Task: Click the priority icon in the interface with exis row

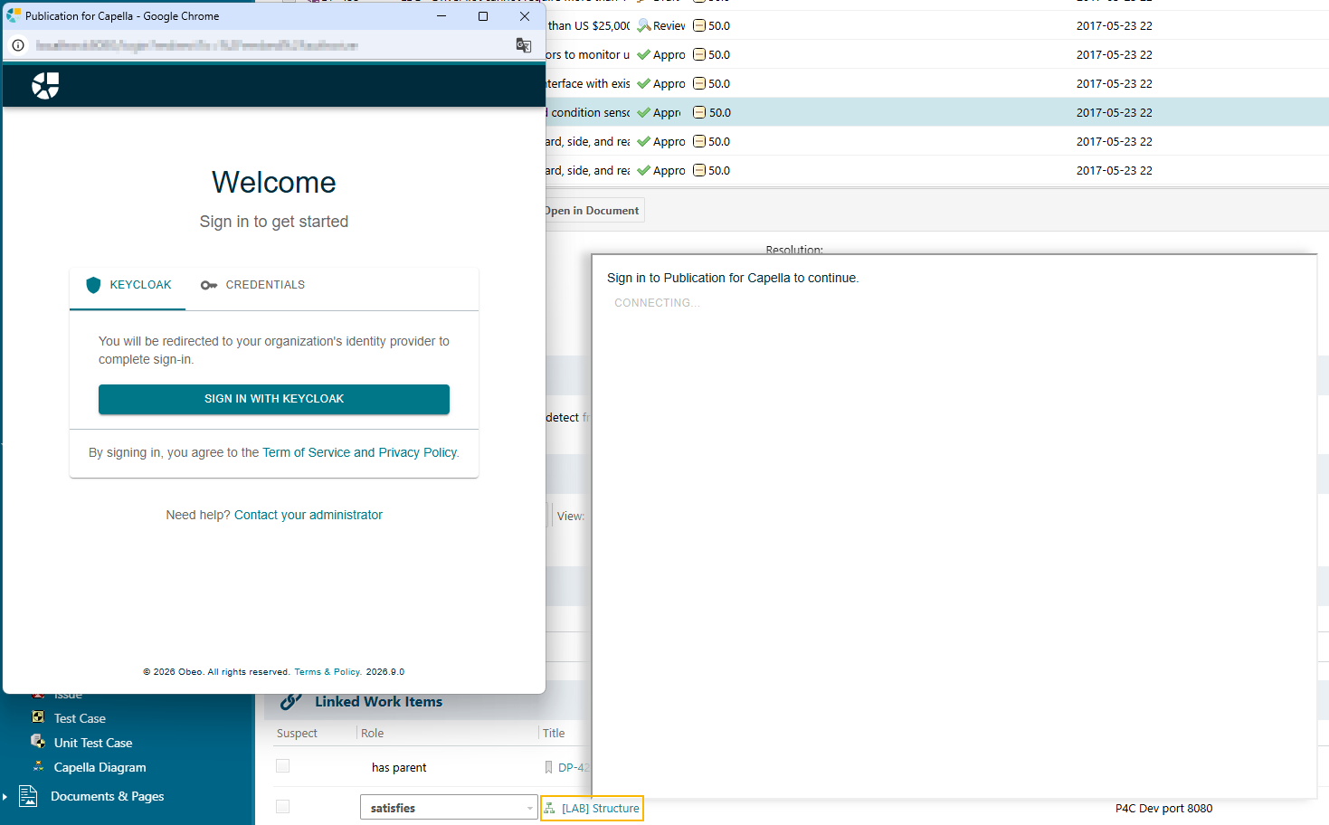Action: click(699, 83)
